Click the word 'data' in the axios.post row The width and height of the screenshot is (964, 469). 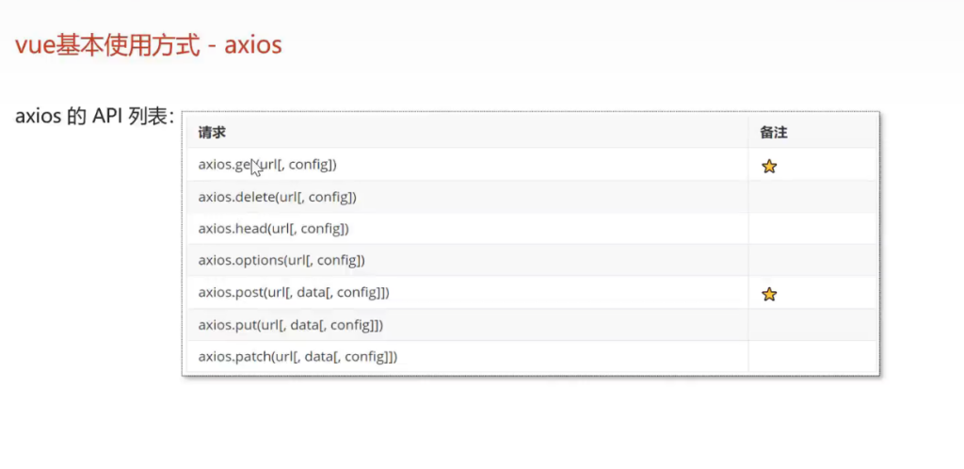tap(324, 293)
